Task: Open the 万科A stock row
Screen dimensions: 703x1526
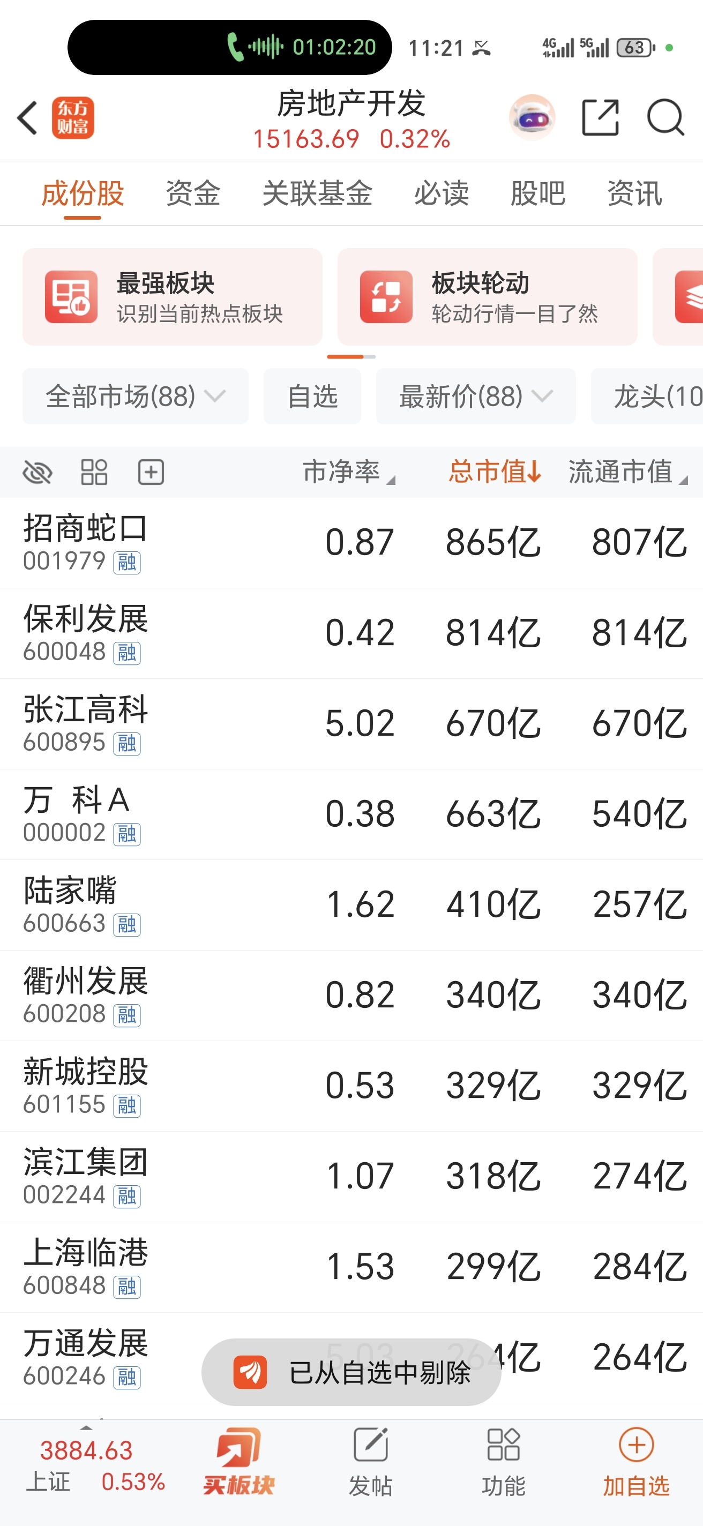Action: coord(351,814)
